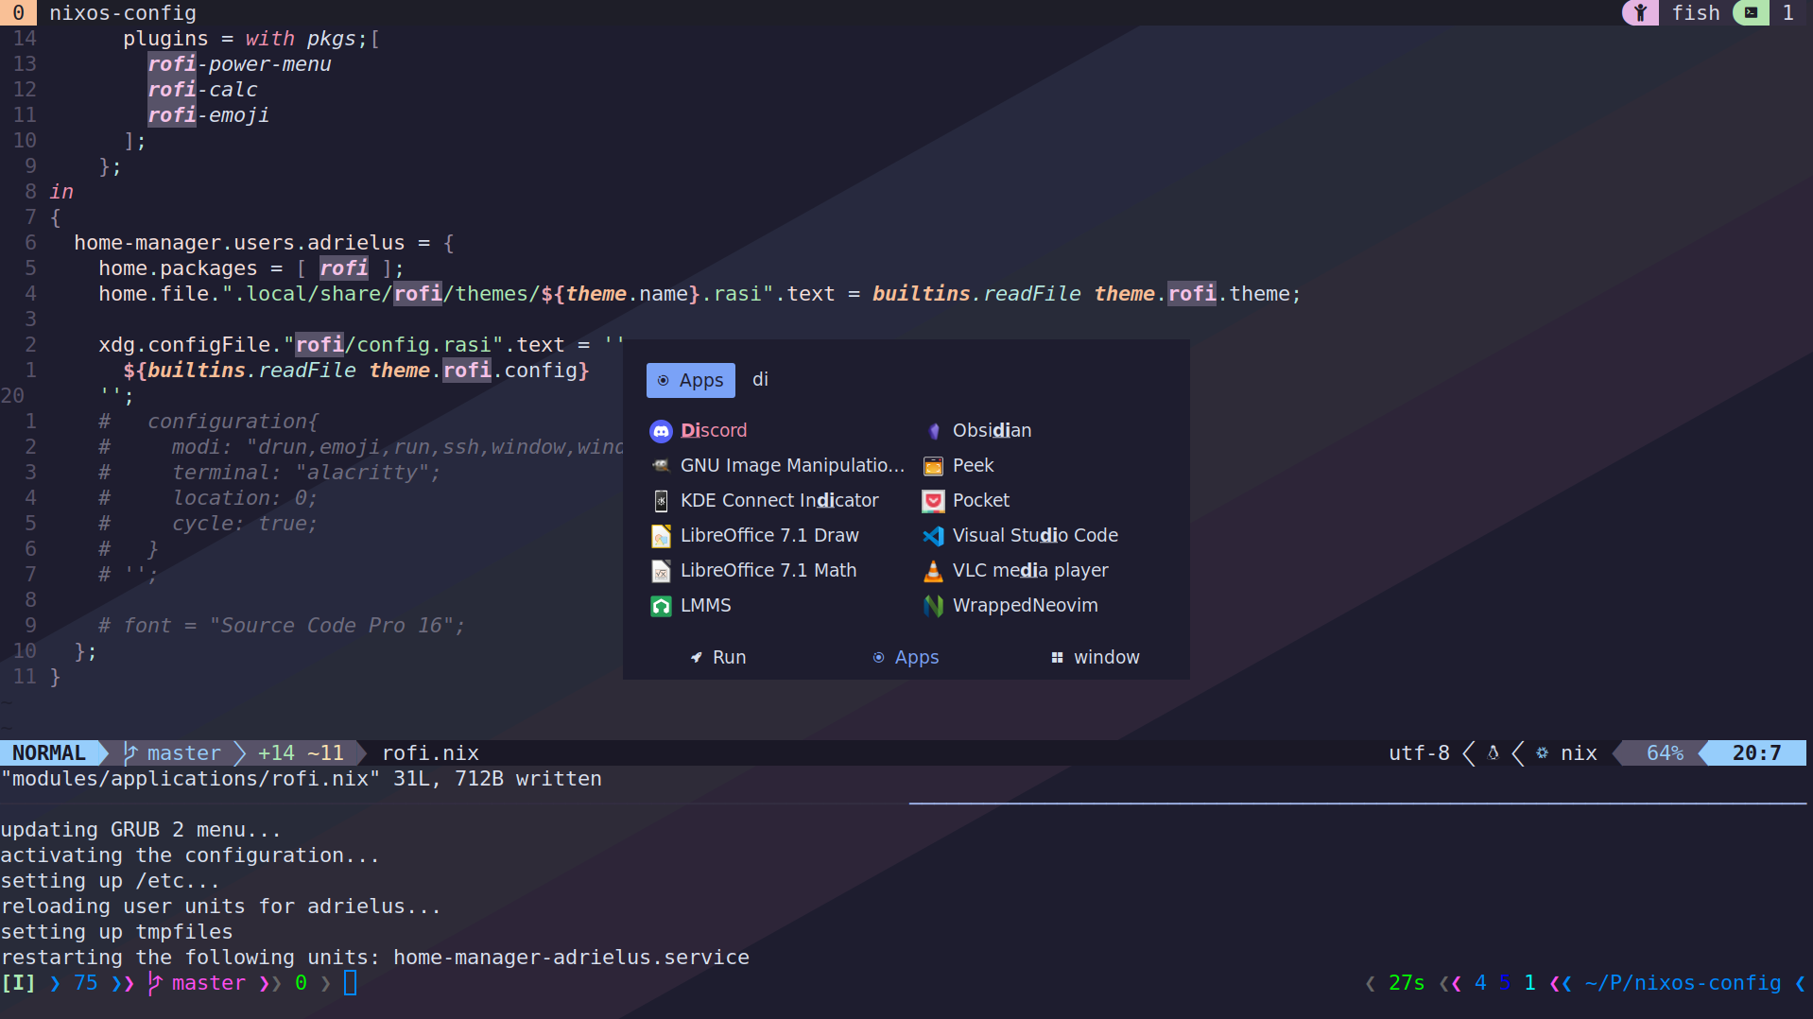
Task: Click the commented font Source Code Pro line
Action: click(282, 626)
